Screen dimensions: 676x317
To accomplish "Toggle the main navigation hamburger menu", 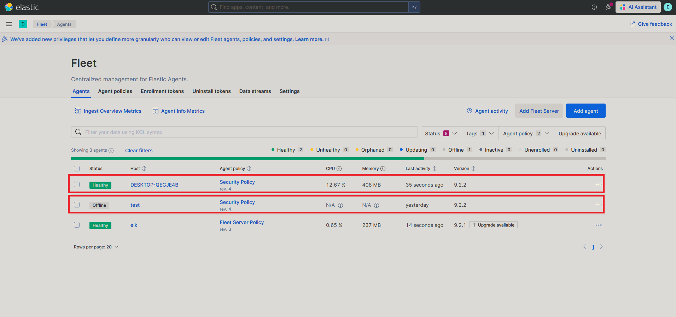I will 9,24.
